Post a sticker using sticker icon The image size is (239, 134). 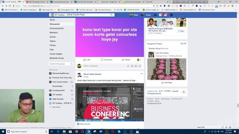tap(140, 66)
